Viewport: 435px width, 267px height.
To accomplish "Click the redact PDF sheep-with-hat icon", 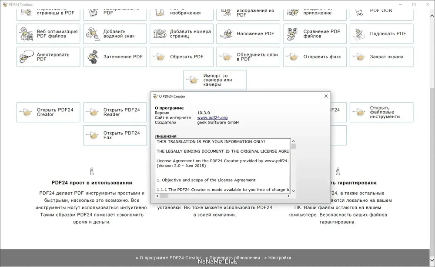I will click(x=93, y=57).
